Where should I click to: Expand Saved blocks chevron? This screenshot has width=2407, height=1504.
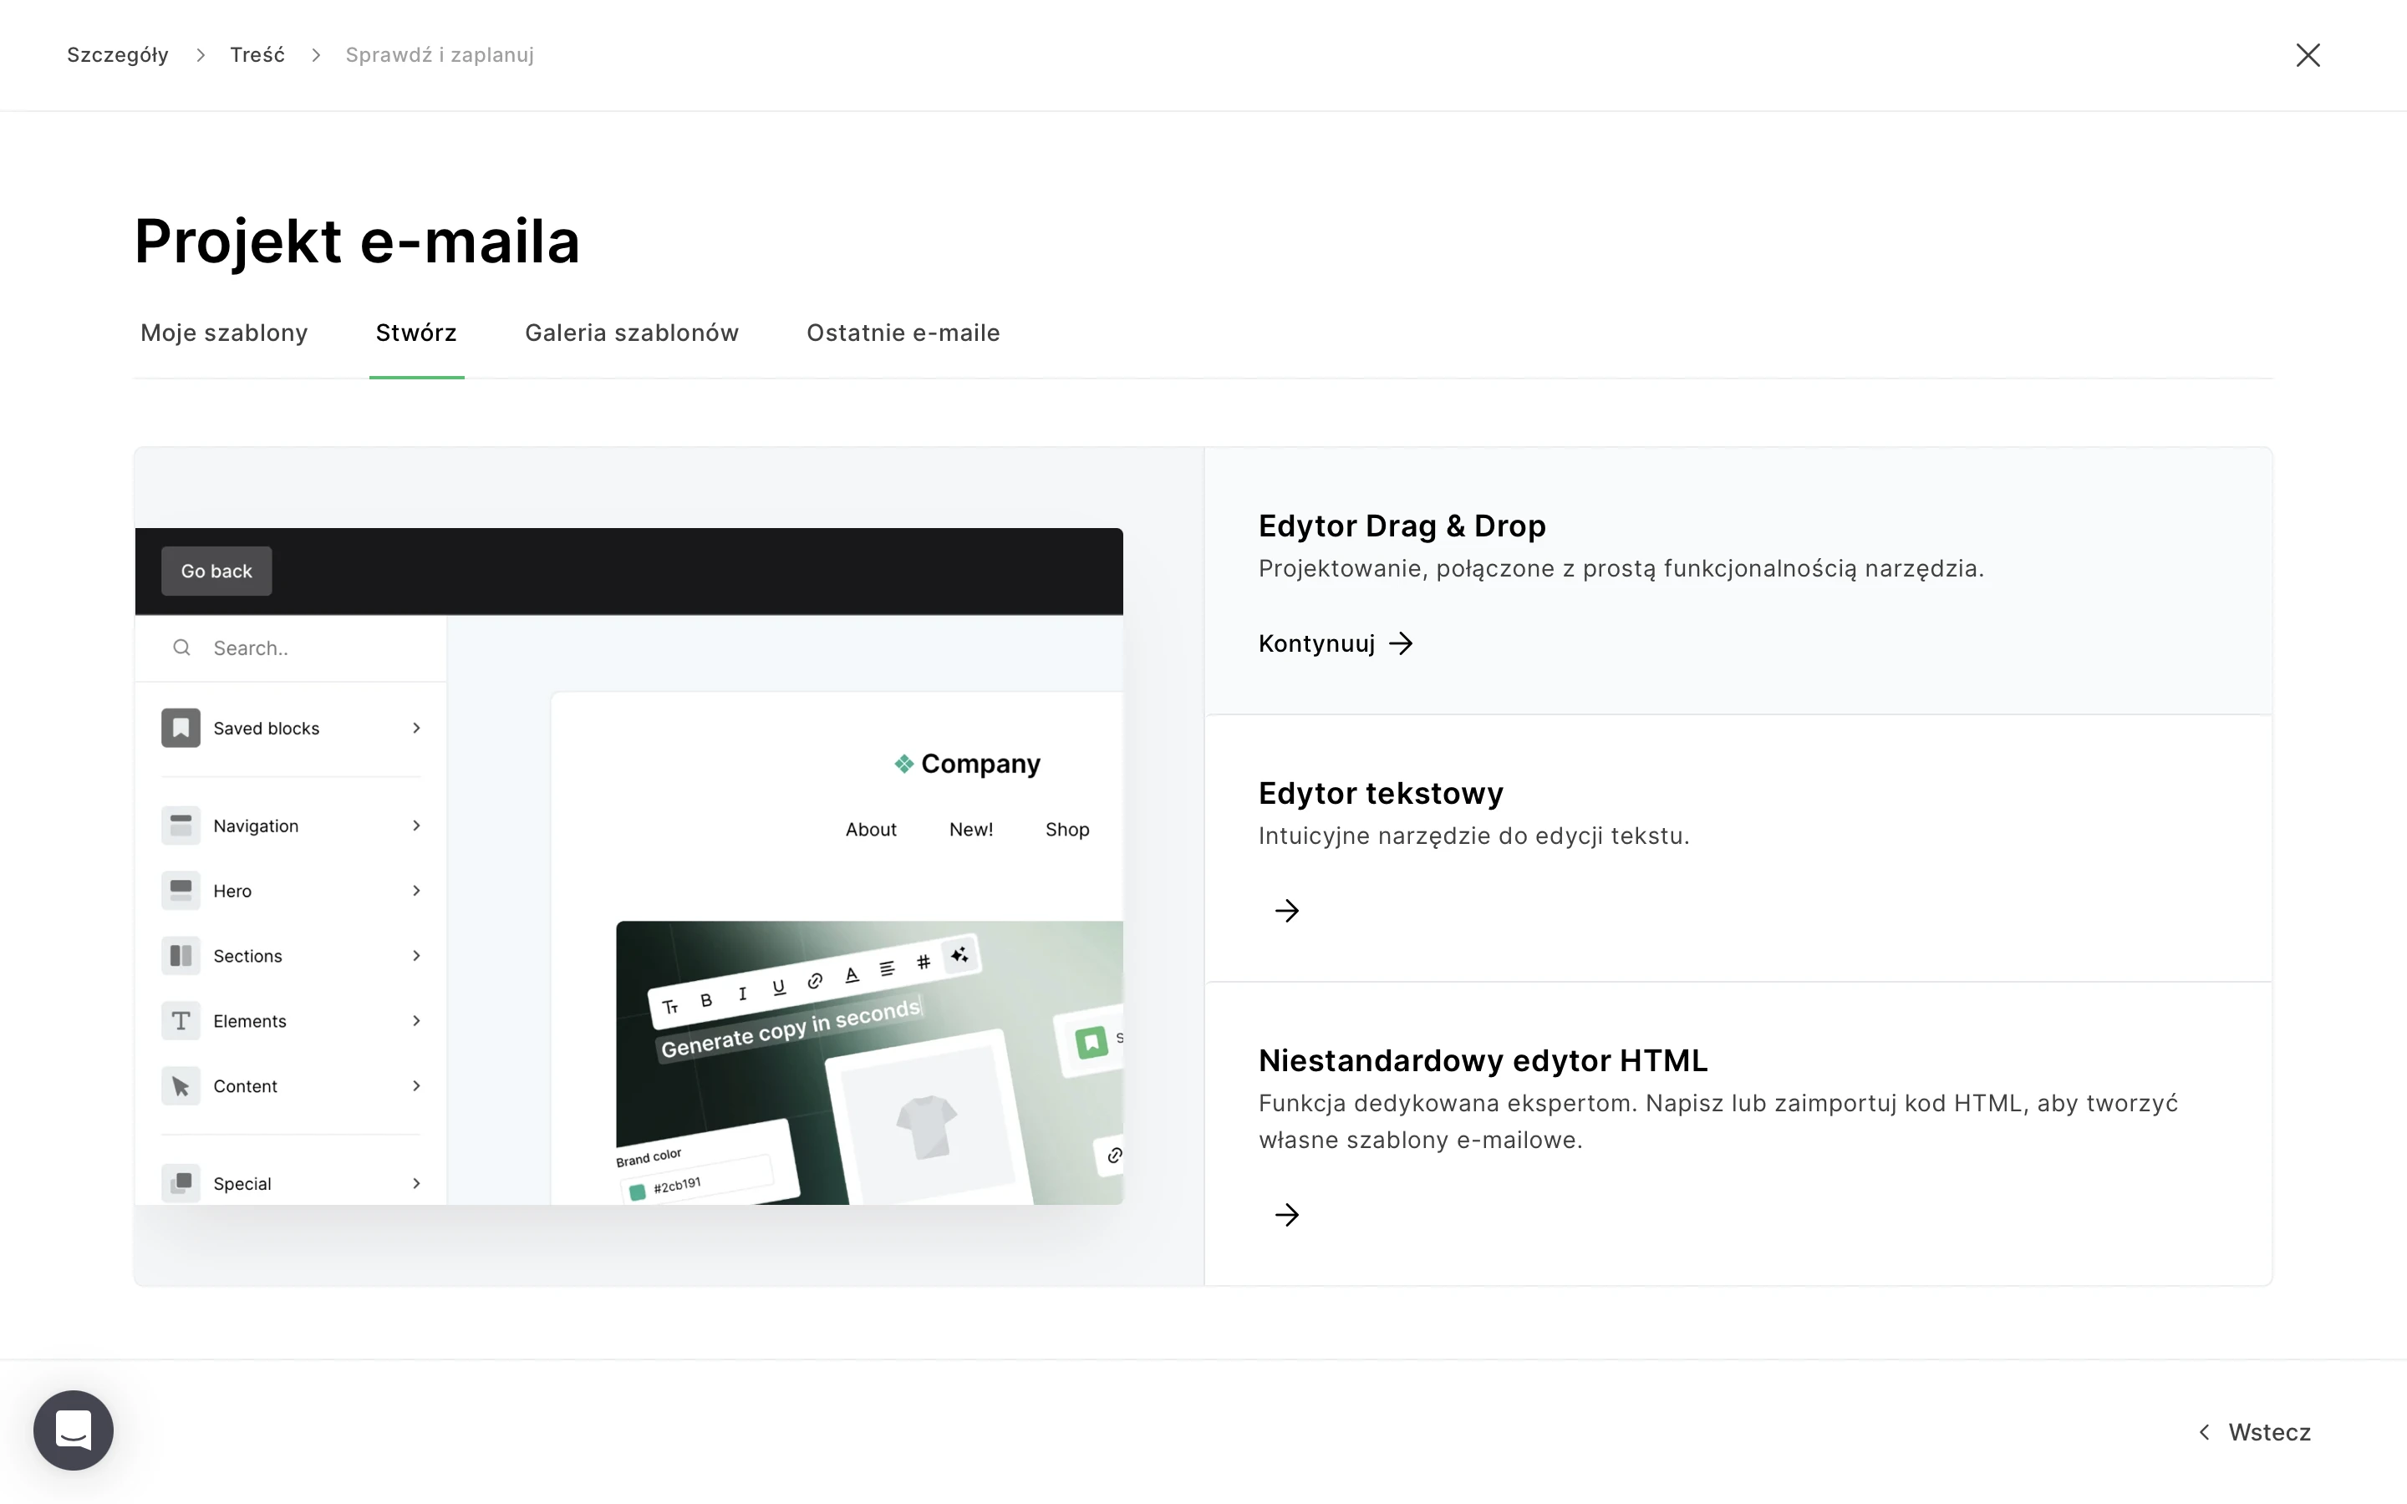tap(417, 728)
